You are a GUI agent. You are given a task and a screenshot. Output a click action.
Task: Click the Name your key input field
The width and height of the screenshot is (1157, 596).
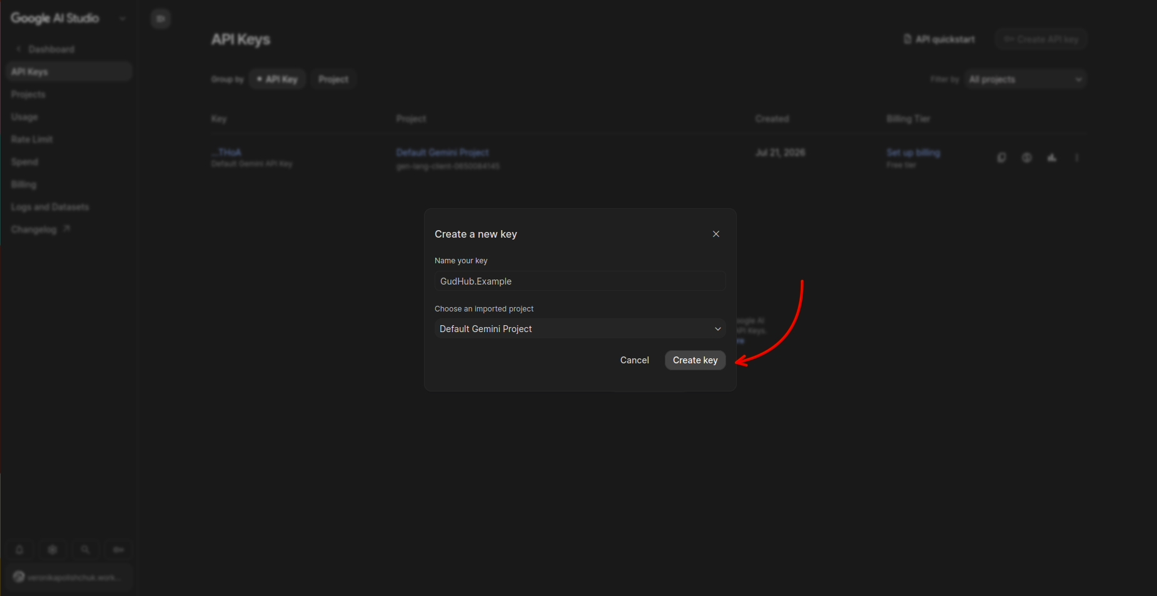click(580, 281)
